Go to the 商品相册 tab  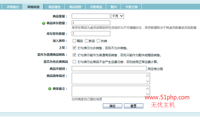75,7
